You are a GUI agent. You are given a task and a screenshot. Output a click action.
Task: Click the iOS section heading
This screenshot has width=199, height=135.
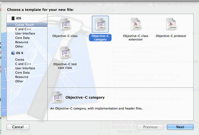18,18
